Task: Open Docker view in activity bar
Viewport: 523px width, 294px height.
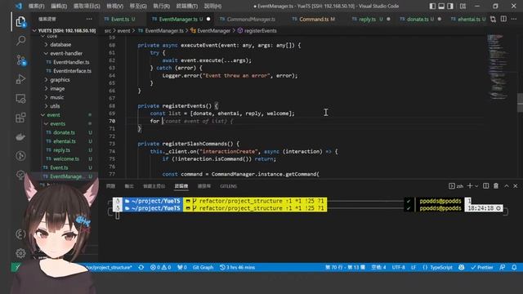Action: [x=20, y=137]
